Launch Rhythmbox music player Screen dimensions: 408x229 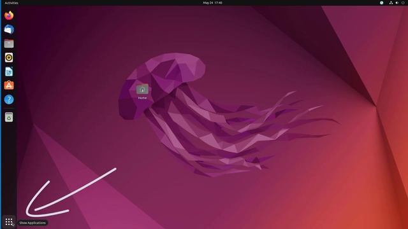click(x=9, y=57)
